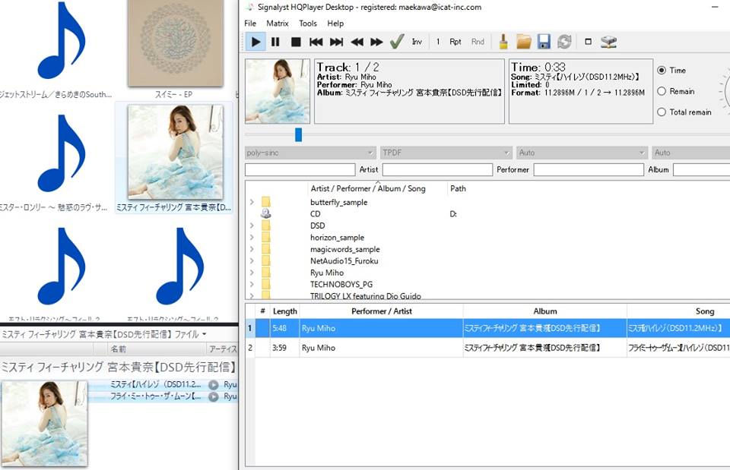Open the TPDF dither dropdown
This screenshot has width=730, height=470.
tap(446, 153)
